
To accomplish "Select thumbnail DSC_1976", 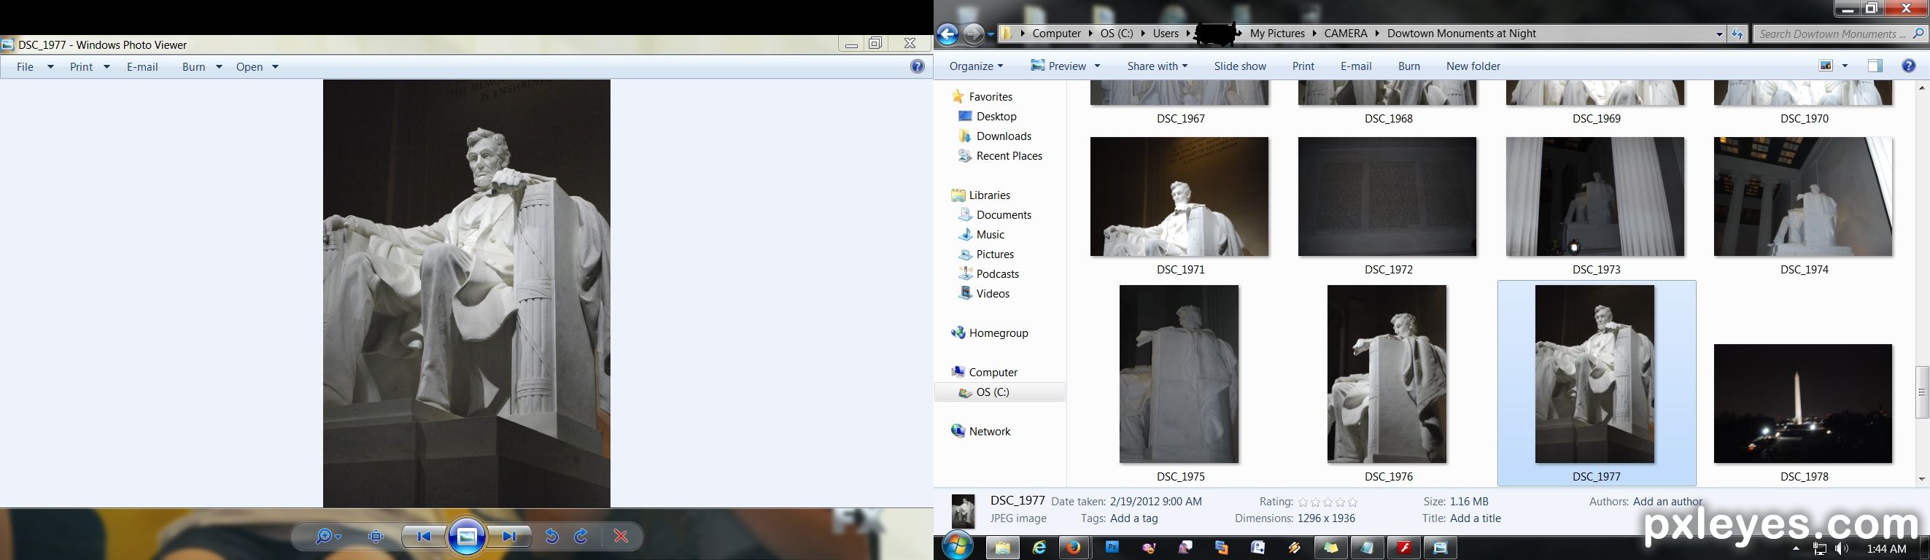I will coord(1387,374).
